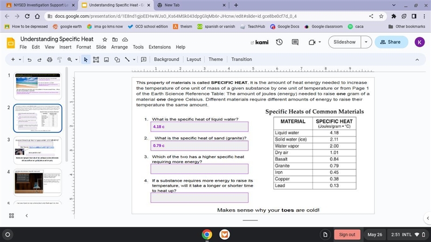
Task: Open Other bookmarks folder
Action: point(407,26)
